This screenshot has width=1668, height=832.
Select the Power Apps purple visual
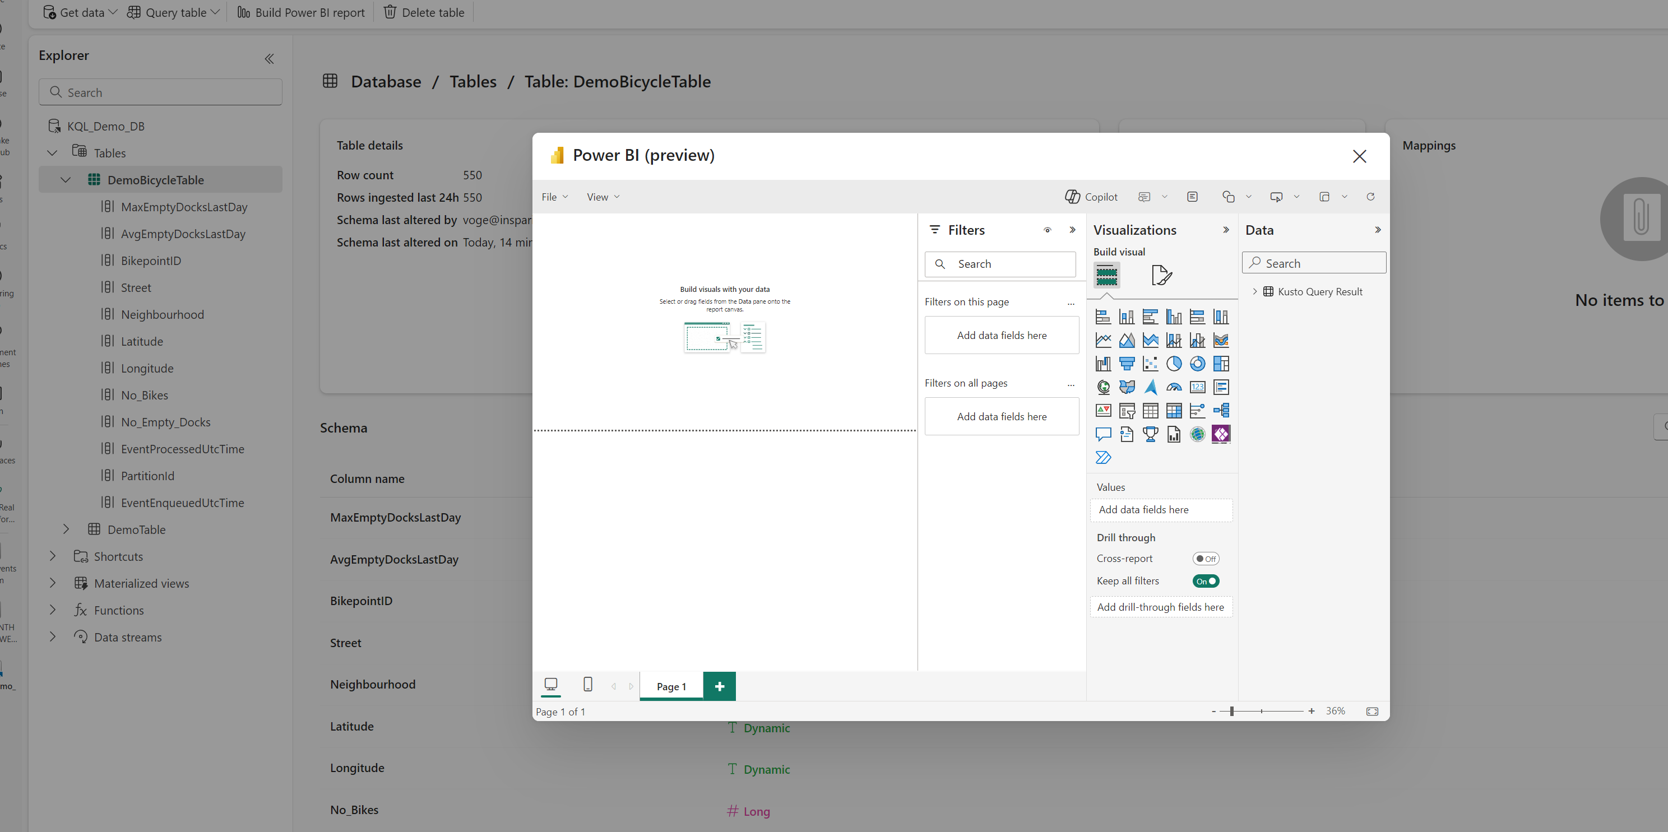click(1221, 434)
